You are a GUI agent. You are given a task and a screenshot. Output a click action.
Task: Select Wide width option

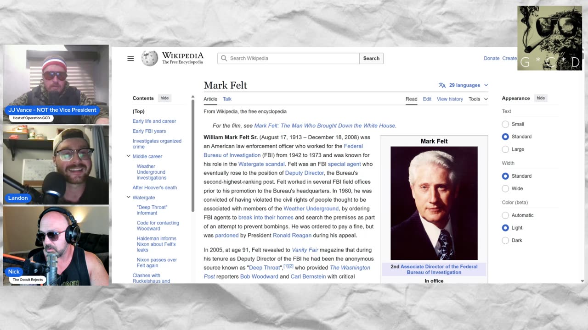505,188
